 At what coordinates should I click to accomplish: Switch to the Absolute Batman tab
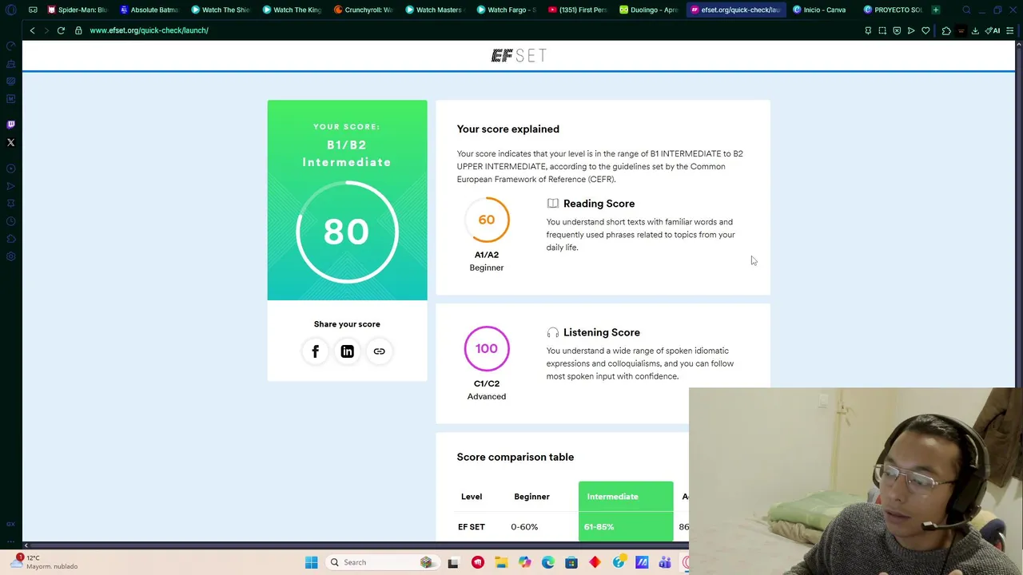coord(149,10)
